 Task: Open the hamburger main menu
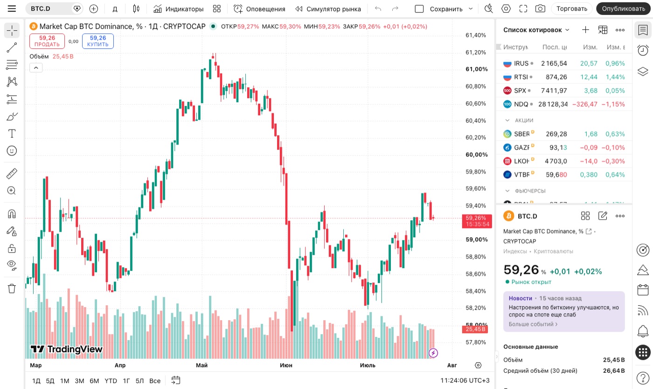pos(12,9)
